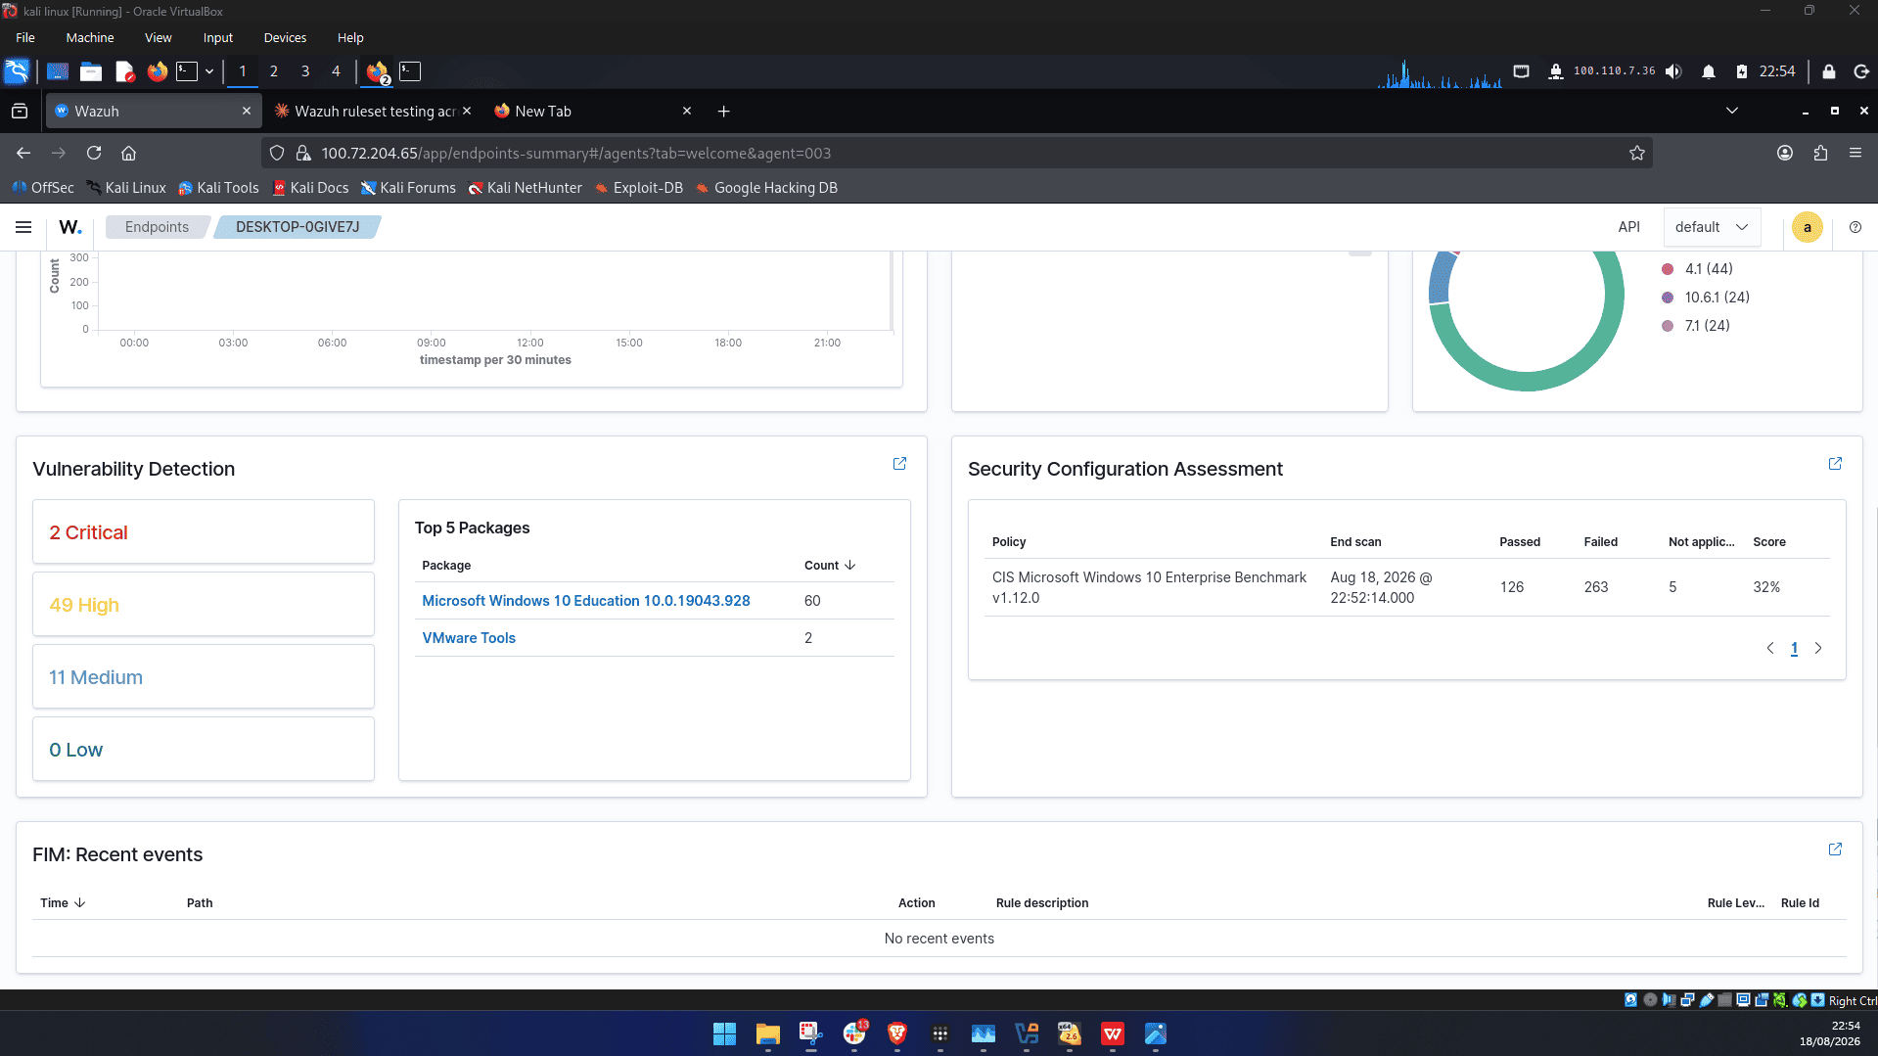Image resolution: width=1878 pixels, height=1056 pixels.
Task: Open the terminal emulator launcher in Kali panel
Action: coord(187,71)
